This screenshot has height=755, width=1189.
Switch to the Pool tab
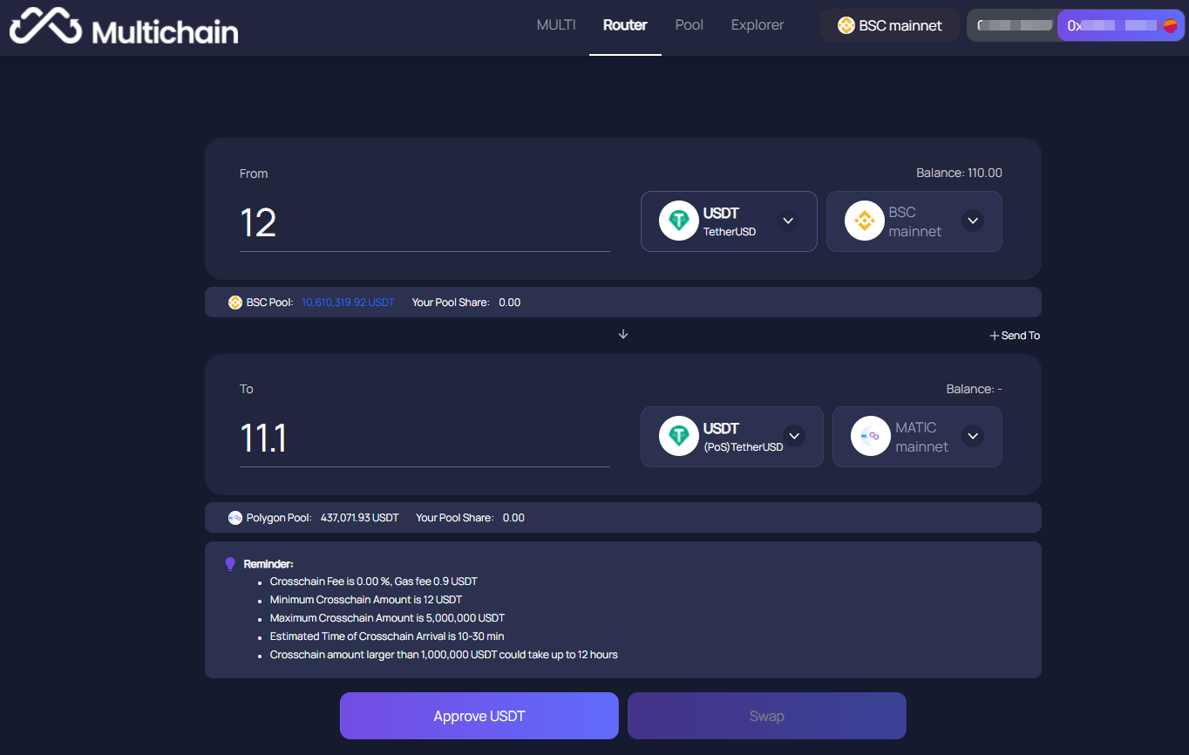click(x=689, y=24)
